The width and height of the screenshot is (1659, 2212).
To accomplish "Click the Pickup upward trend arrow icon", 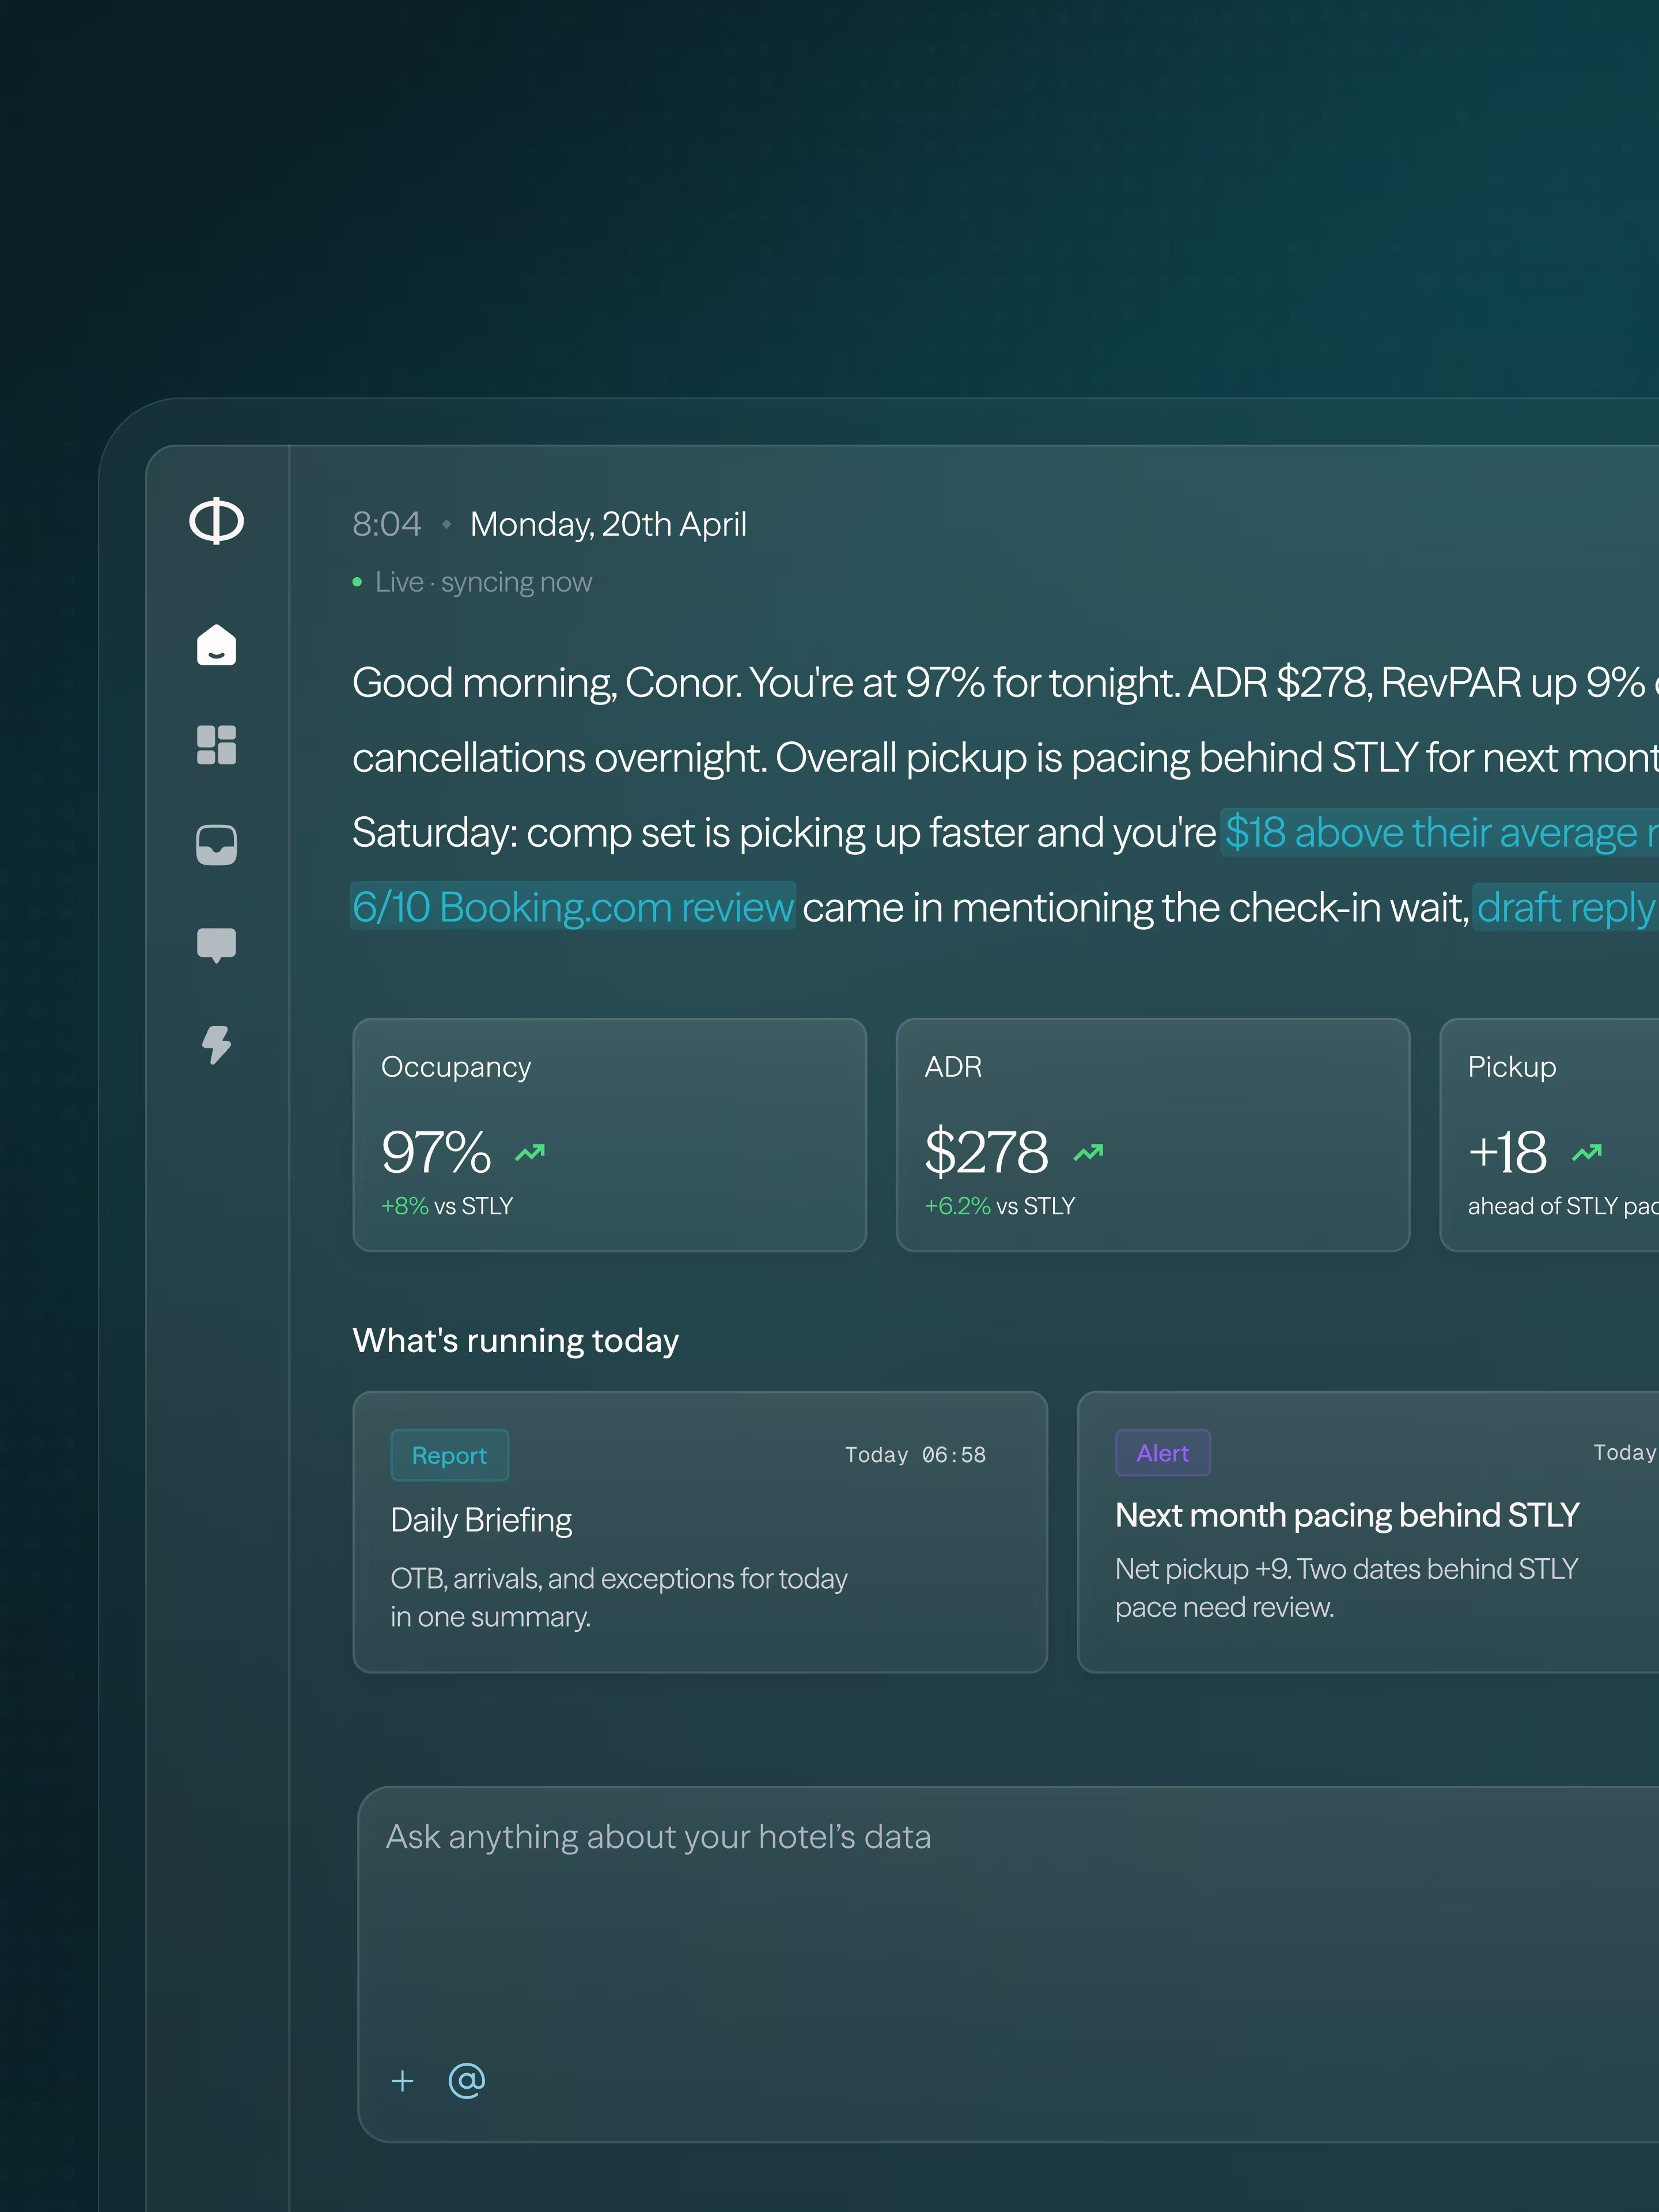I will [x=1587, y=1153].
